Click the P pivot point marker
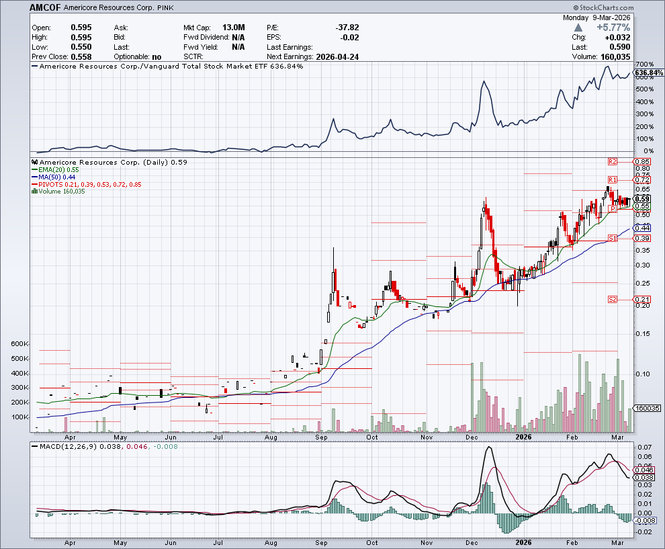 coord(613,208)
